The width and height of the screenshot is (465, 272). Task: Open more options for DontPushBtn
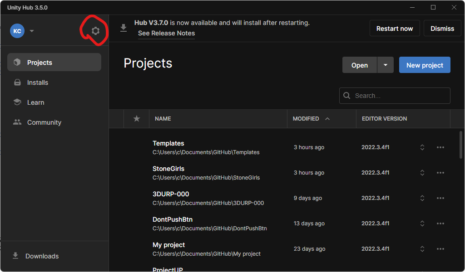(x=440, y=224)
